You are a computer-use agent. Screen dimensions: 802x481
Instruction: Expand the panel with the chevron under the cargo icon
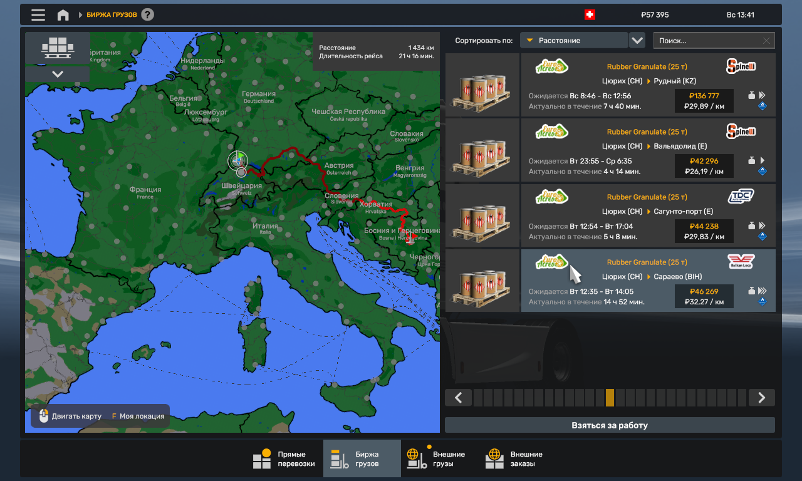tap(58, 74)
